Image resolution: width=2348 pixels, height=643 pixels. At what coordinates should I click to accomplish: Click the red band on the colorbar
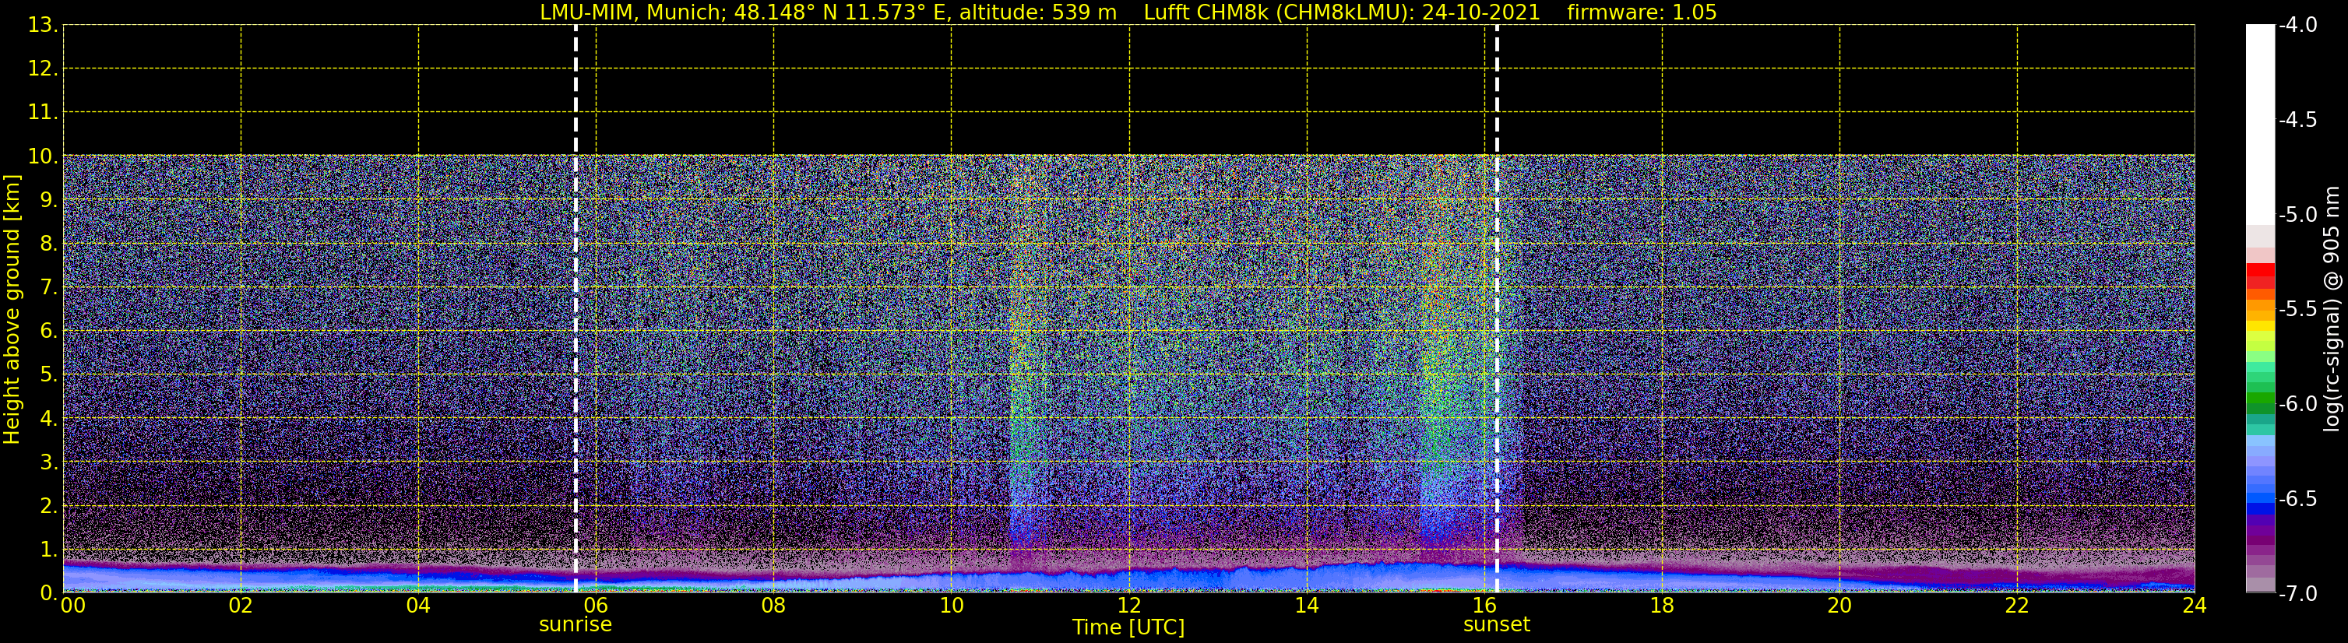[2261, 275]
